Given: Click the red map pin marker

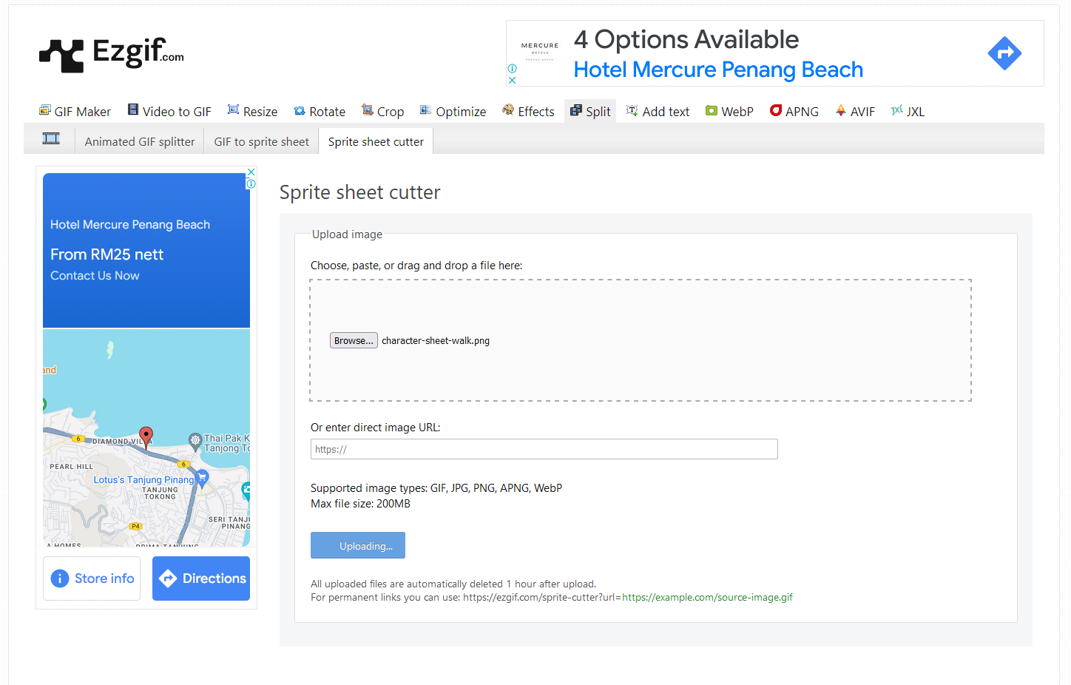Looking at the screenshot, I should pos(146,437).
